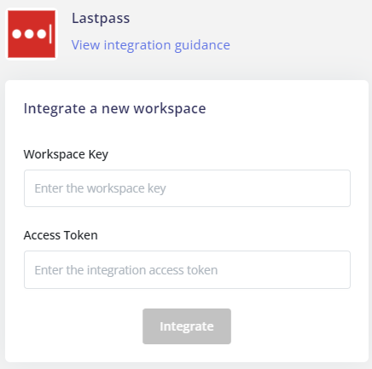Select the Lastpass title text
The width and height of the screenshot is (372, 369).
tap(101, 19)
